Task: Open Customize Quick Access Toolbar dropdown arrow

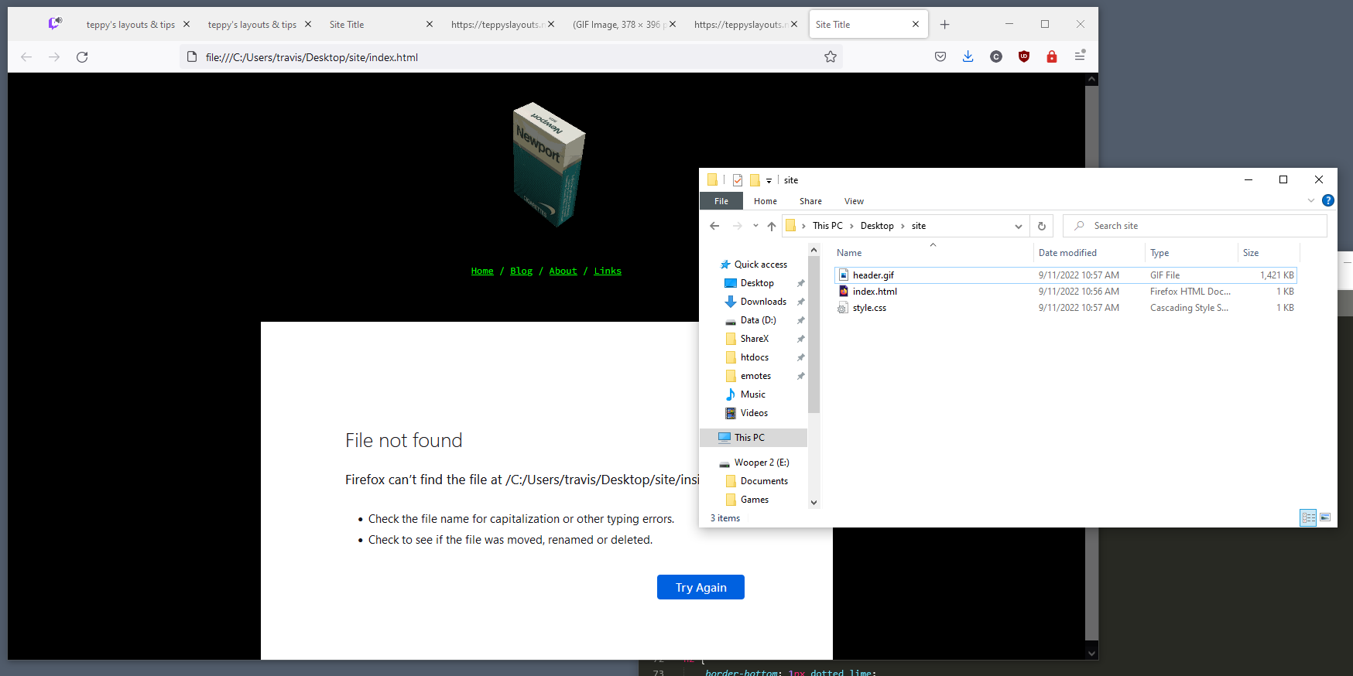Action: (769, 180)
